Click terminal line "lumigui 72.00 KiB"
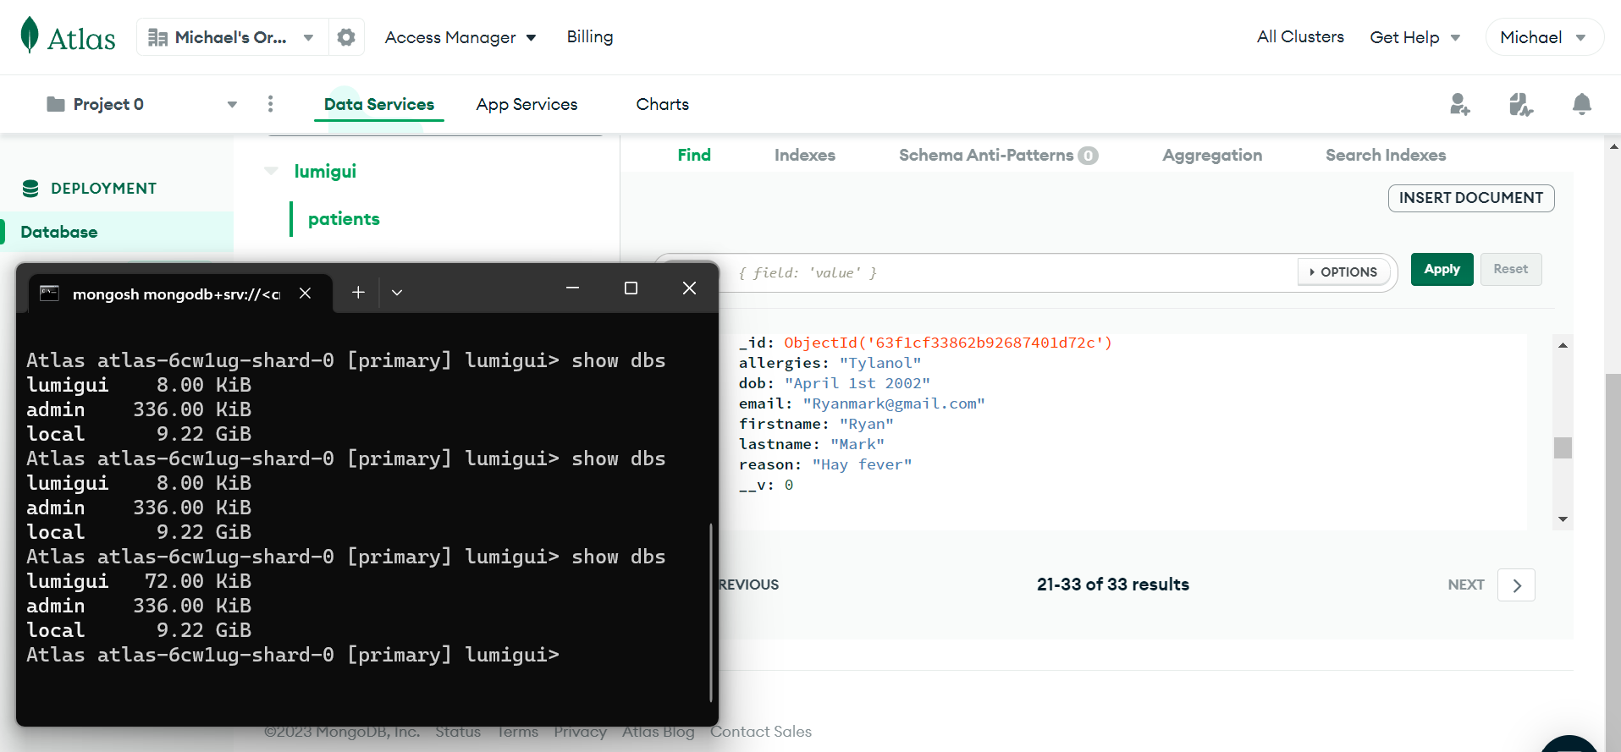 [139, 581]
